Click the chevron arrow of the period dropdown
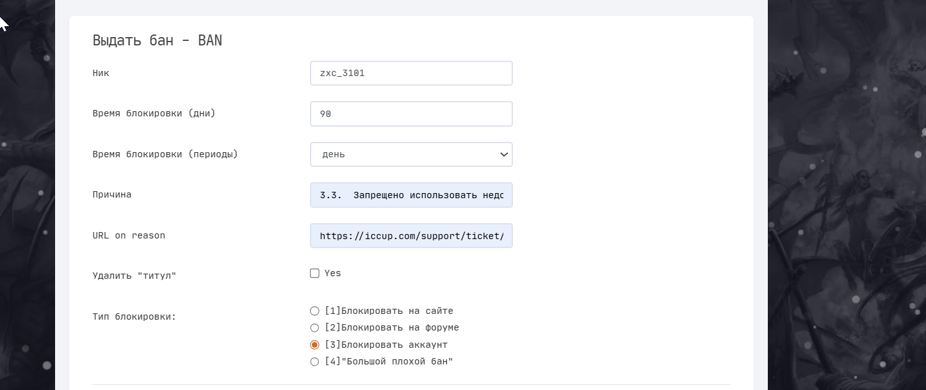 (x=504, y=154)
